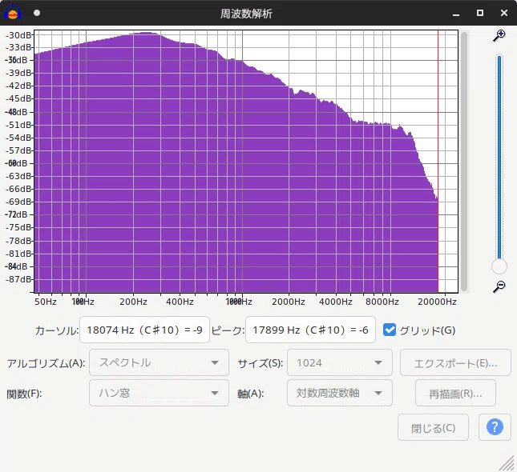Click the 8000Hz axis label

coord(382,302)
